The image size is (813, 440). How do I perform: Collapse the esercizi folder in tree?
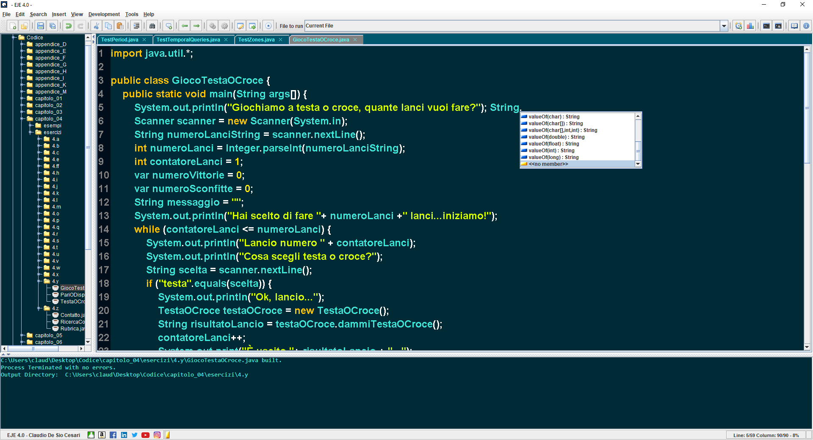[x=31, y=132]
